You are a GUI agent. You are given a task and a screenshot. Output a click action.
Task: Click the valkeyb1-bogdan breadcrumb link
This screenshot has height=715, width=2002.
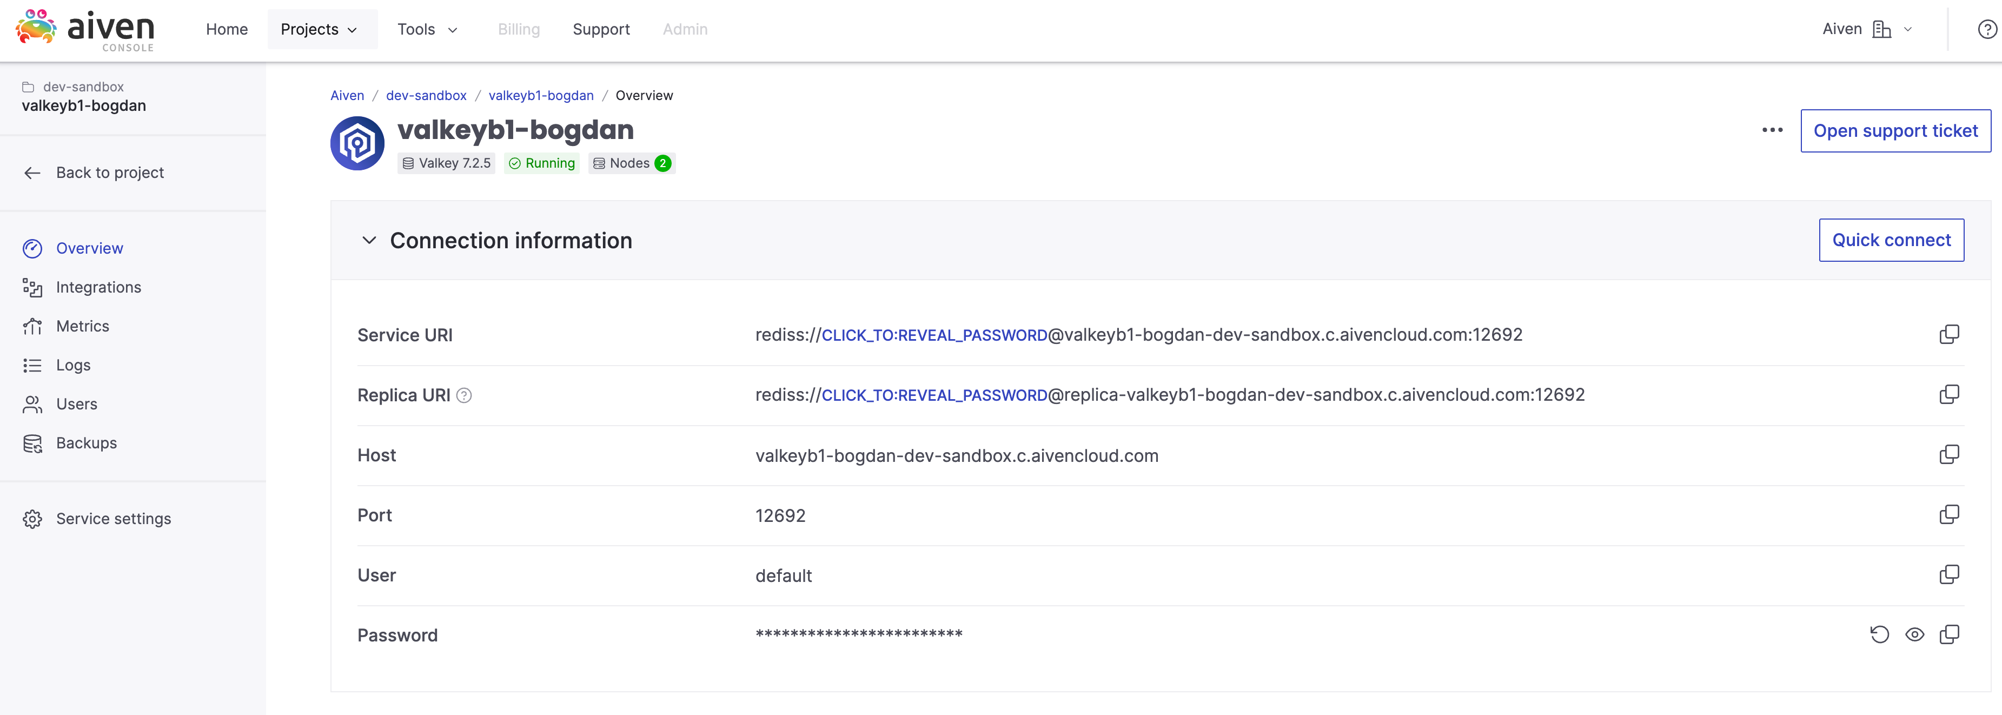[x=541, y=96]
